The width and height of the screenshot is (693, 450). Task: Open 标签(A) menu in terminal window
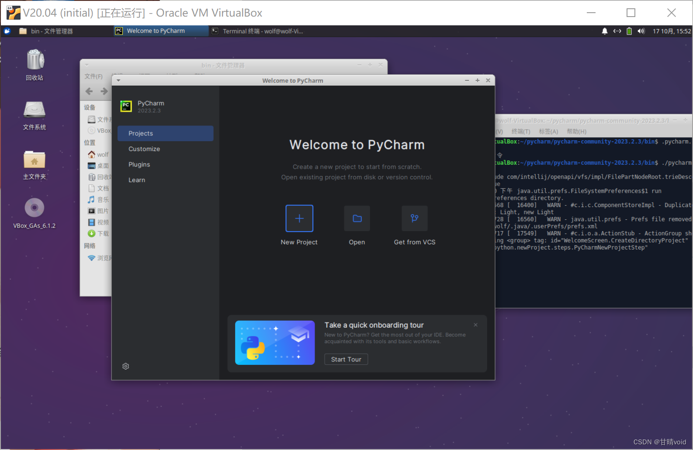(x=548, y=132)
